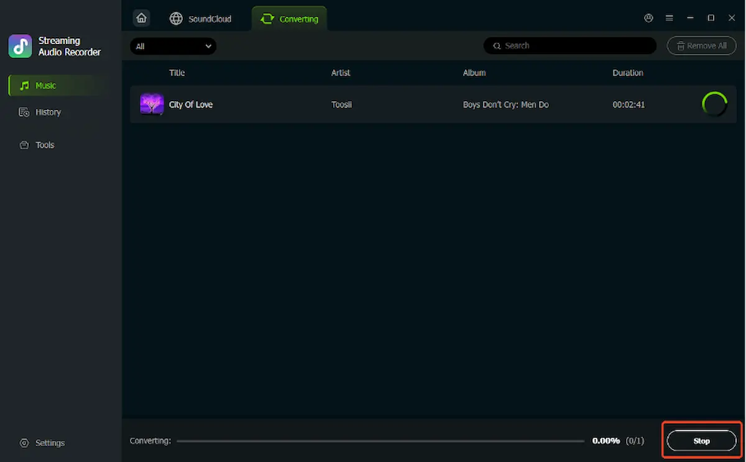Click the Streaming Audio Recorder logo
The width and height of the screenshot is (746, 462).
(20, 47)
